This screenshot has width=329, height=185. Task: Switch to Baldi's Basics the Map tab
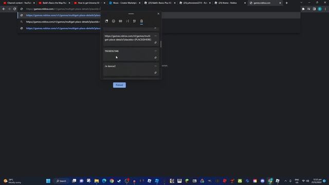[x=53, y=3]
